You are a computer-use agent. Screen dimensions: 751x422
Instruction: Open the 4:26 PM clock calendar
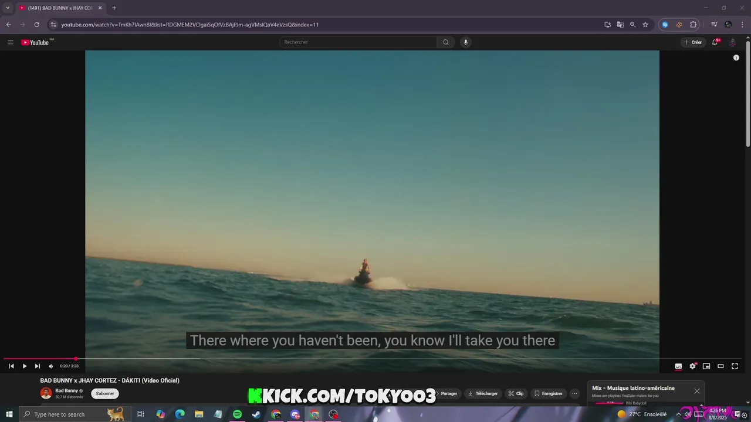(718, 414)
